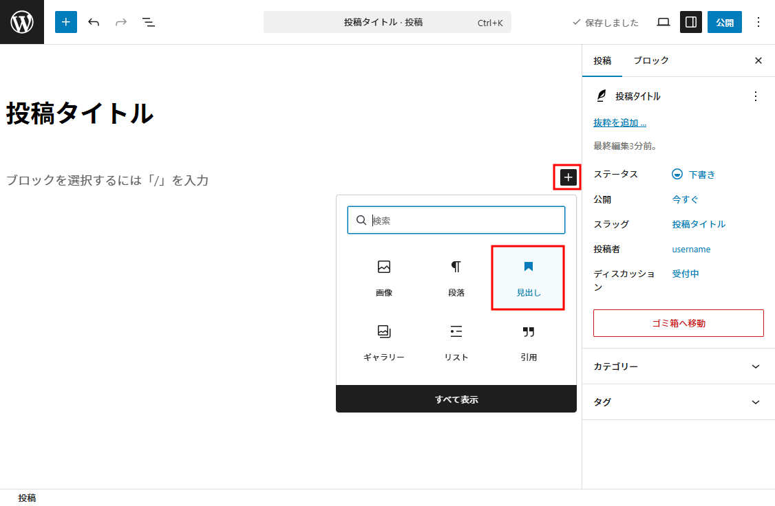
Task: Toggle the settings sidebar panel
Action: (x=691, y=22)
